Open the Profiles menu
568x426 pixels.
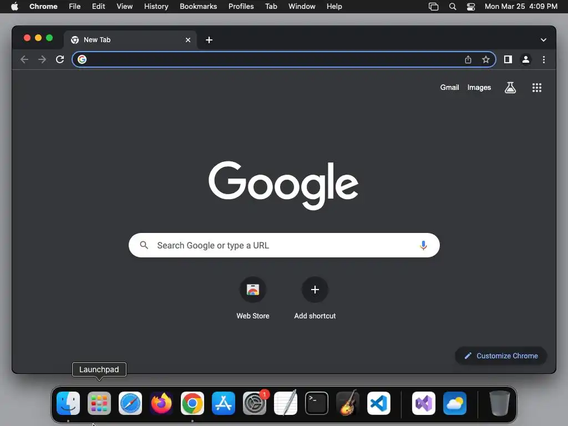pos(241,7)
